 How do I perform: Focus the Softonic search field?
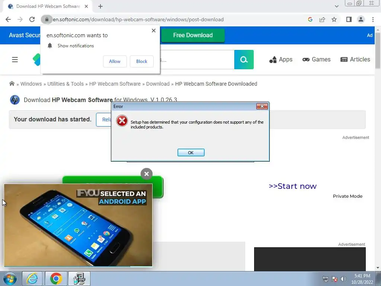coord(197,60)
